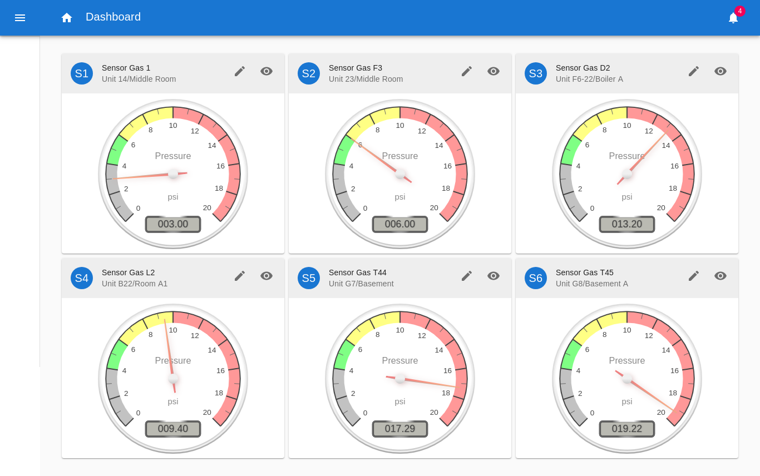760x476 pixels.
Task: Click the Unit G8/Basement A subtitle
Action: 592,284
